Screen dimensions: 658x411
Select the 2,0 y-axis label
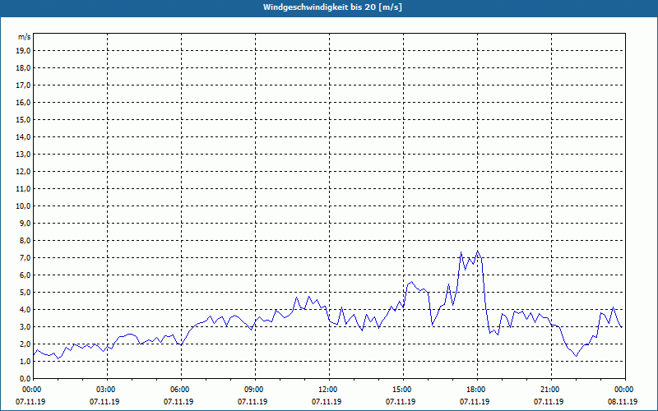(x=25, y=344)
